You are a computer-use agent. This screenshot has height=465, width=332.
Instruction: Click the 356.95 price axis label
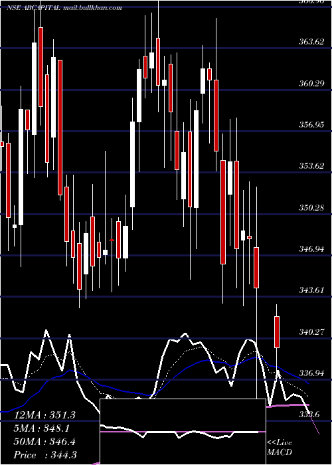[311, 125]
